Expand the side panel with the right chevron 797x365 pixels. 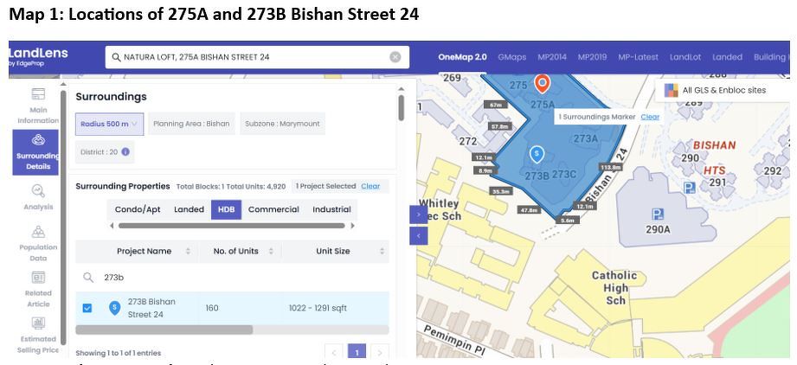419,213
